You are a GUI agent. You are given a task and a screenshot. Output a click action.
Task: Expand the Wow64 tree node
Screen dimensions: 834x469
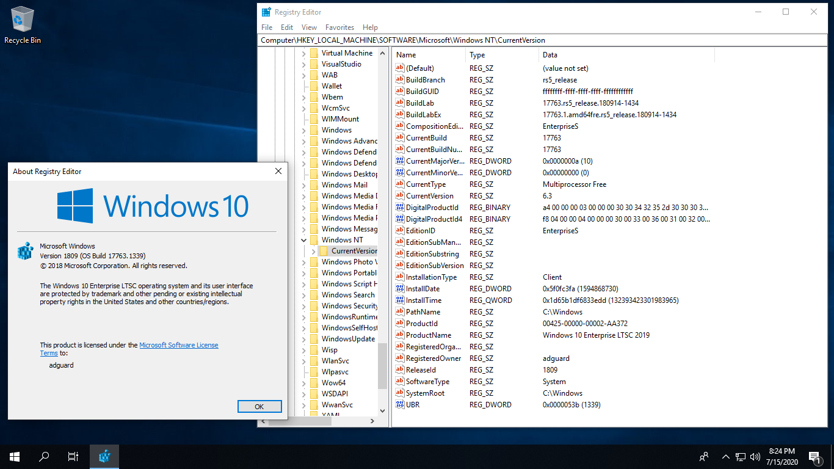tap(304, 383)
